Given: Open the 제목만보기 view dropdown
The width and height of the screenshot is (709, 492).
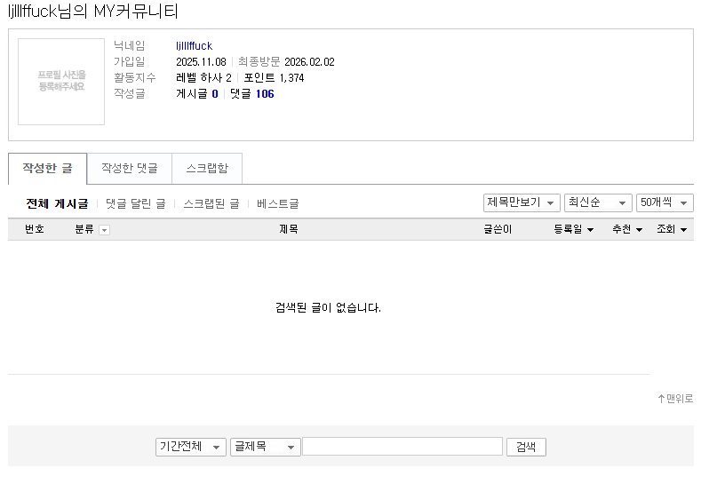Looking at the screenshot, I should point(522,202).
